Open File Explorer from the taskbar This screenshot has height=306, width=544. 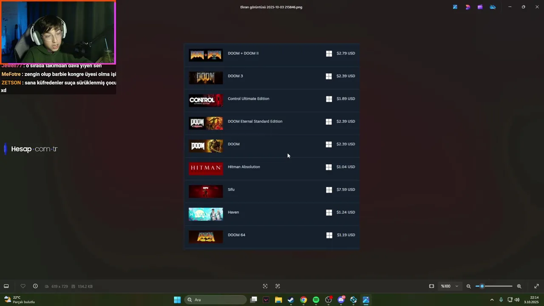tap(278, 300)
